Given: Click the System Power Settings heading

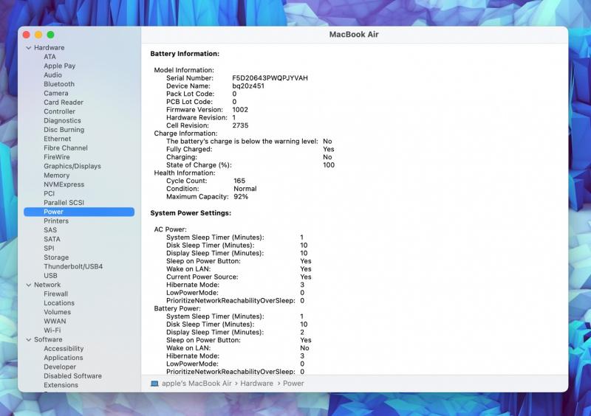Looking at the screenshot, I should click(191, 213).
